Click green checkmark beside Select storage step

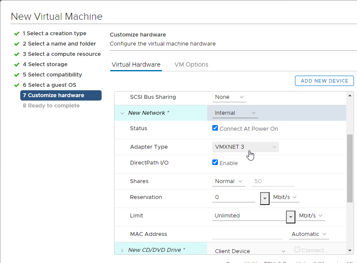pos(17,64)
